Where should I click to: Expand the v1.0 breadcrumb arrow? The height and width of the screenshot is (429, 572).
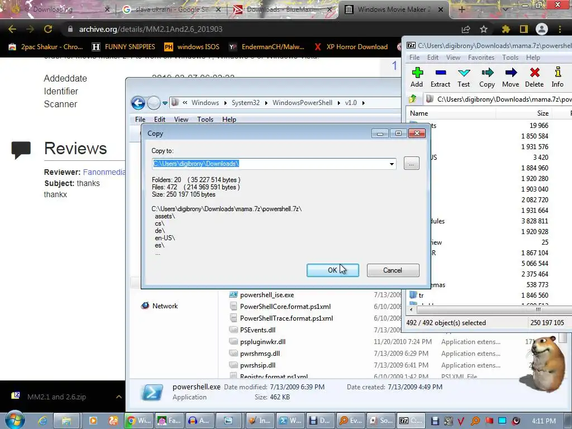coord(363,103)
